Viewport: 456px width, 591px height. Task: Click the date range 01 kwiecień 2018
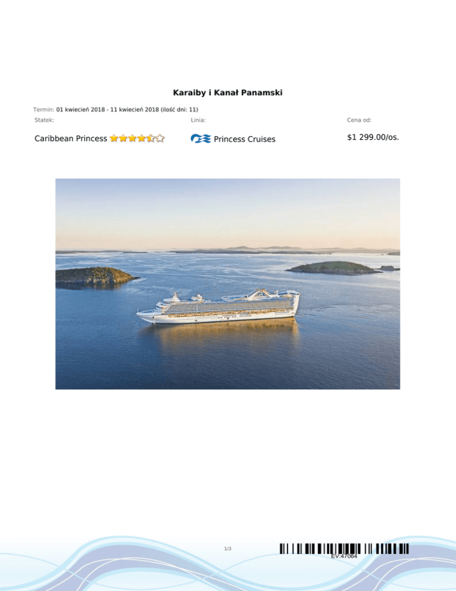coord(81,109)
